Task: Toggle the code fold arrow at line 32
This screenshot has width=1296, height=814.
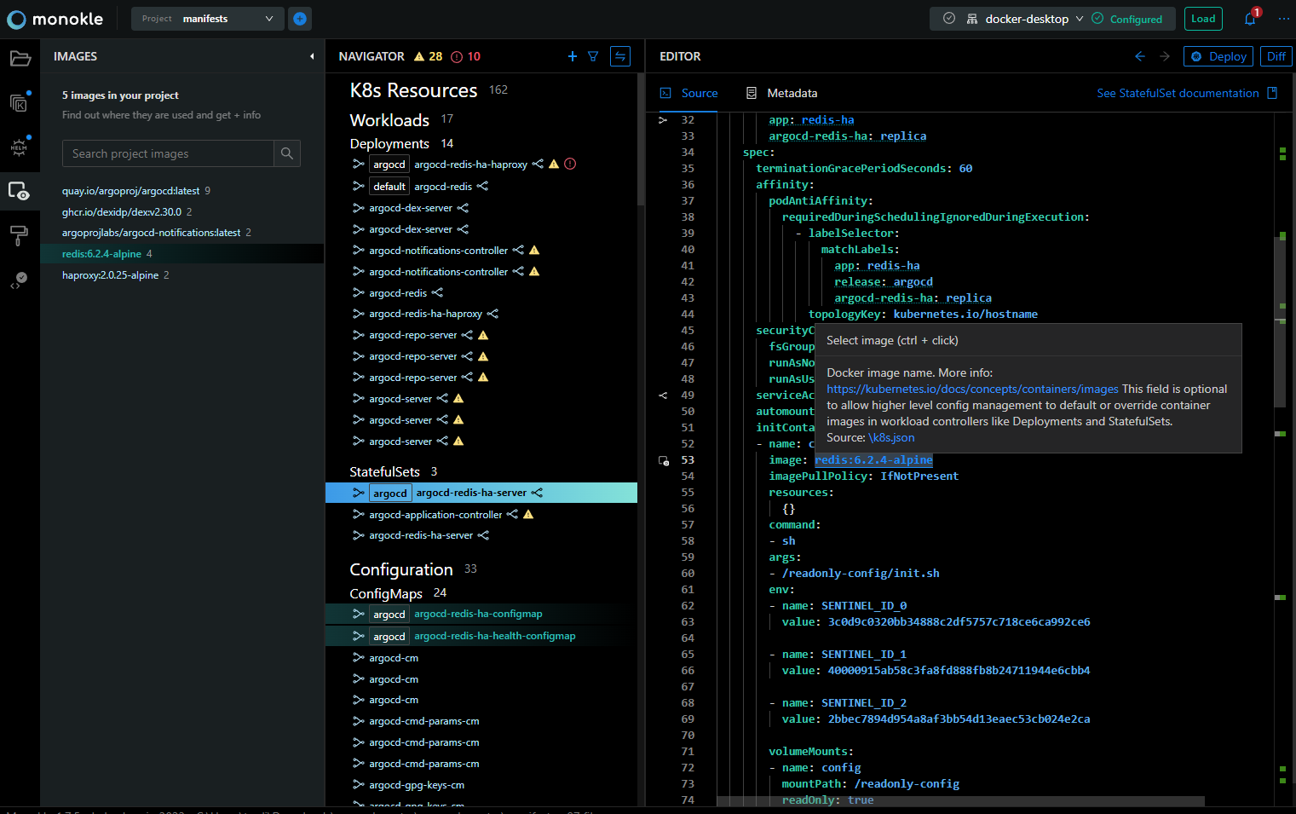Action: tap(663, 120)
